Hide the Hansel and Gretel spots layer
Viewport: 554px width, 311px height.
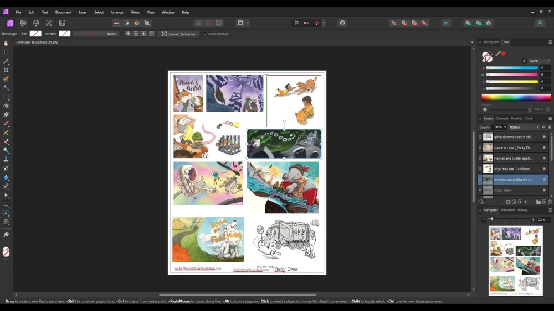(544, 159)
